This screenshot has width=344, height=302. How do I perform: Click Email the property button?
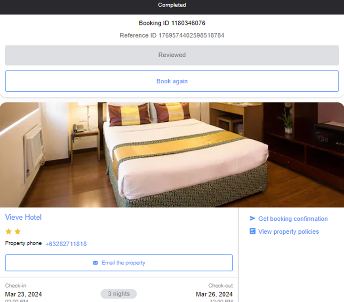click(119, 263)
